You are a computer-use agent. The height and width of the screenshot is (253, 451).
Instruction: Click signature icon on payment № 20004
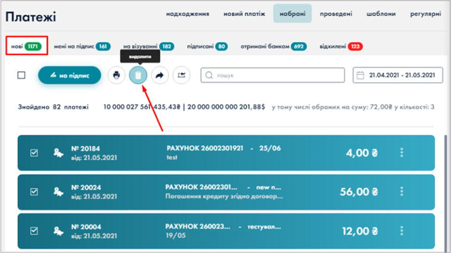(58, 231)
